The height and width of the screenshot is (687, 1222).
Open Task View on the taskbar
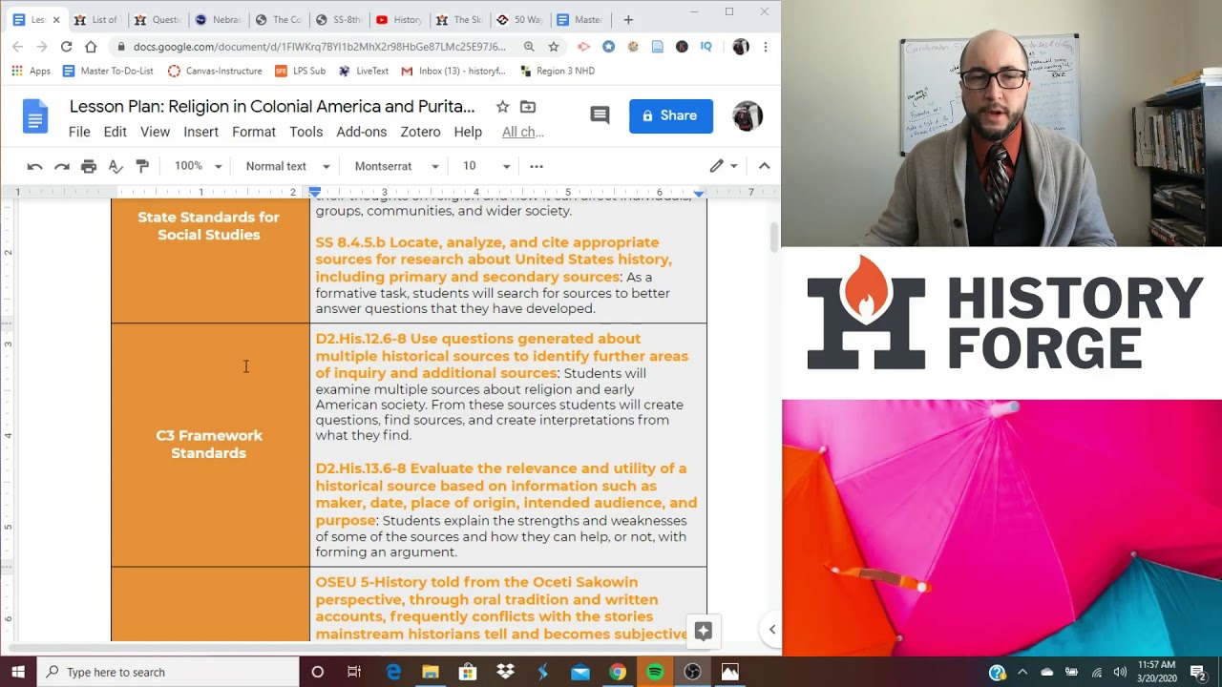(354, 672)
